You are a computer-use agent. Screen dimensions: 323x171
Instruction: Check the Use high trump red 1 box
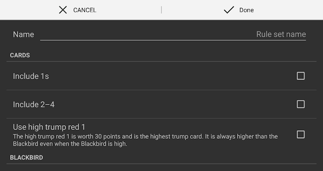click(x=300, y=134)
